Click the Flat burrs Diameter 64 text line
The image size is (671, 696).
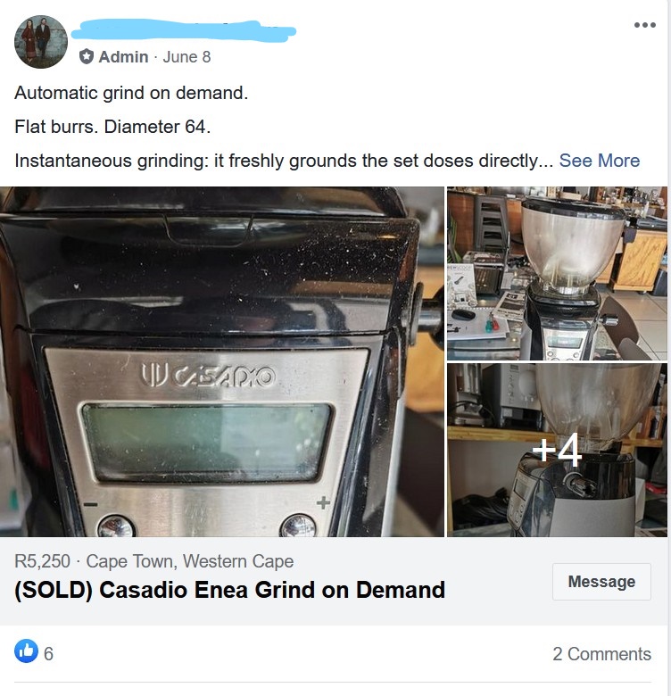coord(112,127)
